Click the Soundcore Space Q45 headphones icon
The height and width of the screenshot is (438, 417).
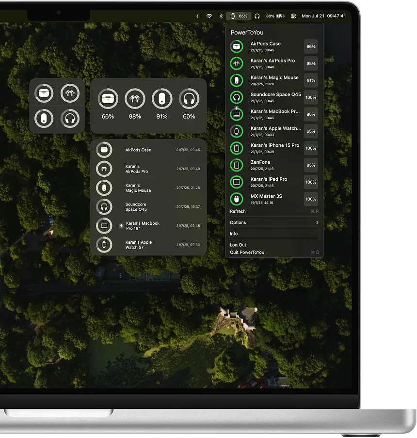(237, 97)
